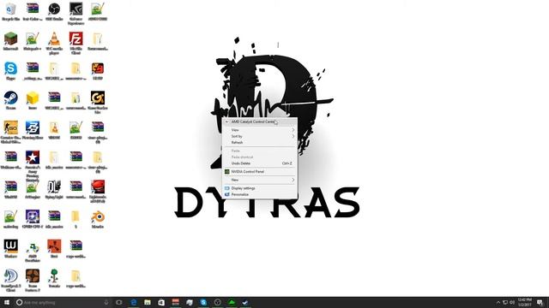Expand the View submenu
This screenshot has height=308, width=549.
pos(260,130)
